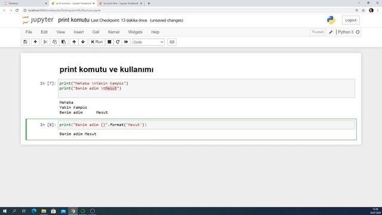Image resolution: width=382 pixels, height=215 pixels.
Task: Open the Cell menu
Action: pyautogui.click(x=95, y=32)
